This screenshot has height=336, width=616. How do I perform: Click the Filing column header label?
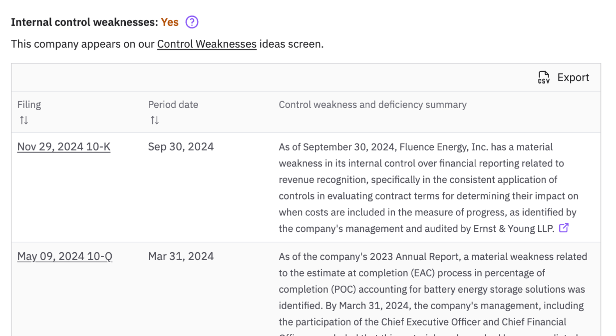click(x=29, y=105)
